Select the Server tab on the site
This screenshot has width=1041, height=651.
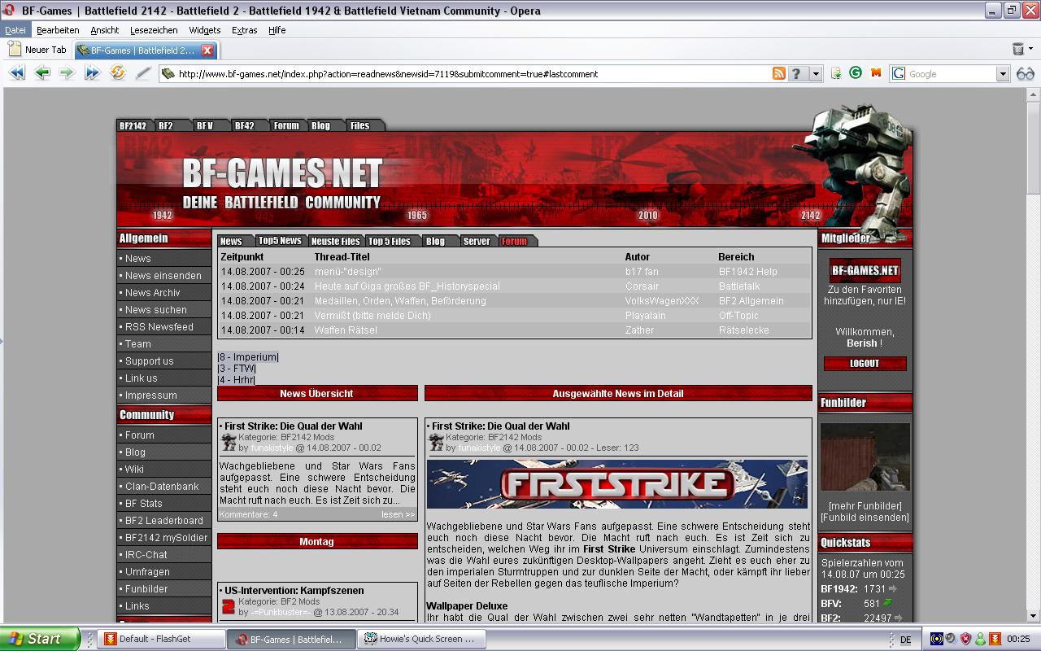476,241
